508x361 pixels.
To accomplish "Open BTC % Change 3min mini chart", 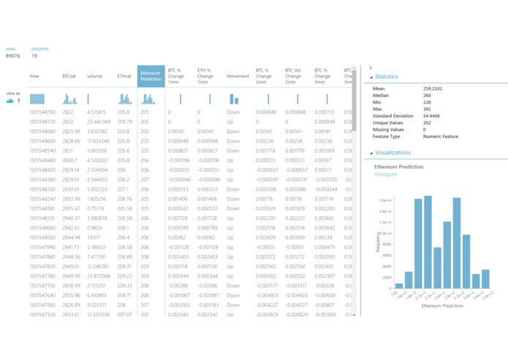I will pos(327,99).
